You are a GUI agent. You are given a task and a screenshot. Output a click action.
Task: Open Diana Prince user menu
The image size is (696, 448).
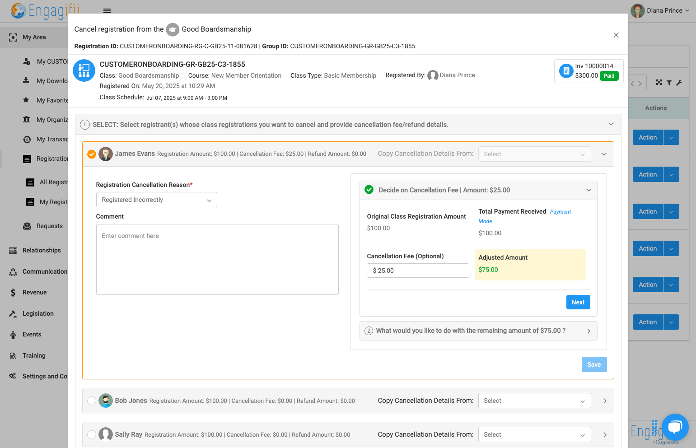pyautogui.click(x=660, y=10)
